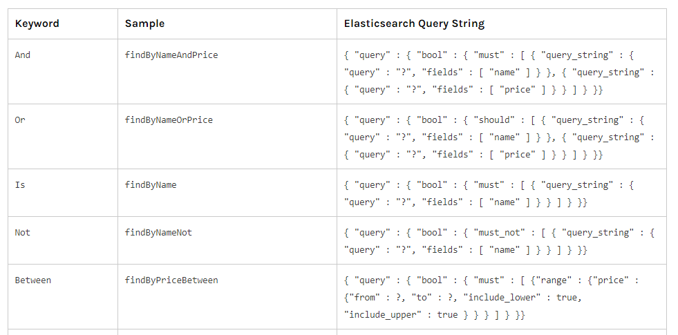Select the Not keyword cell
678x335 pixels.
point(23,233)
